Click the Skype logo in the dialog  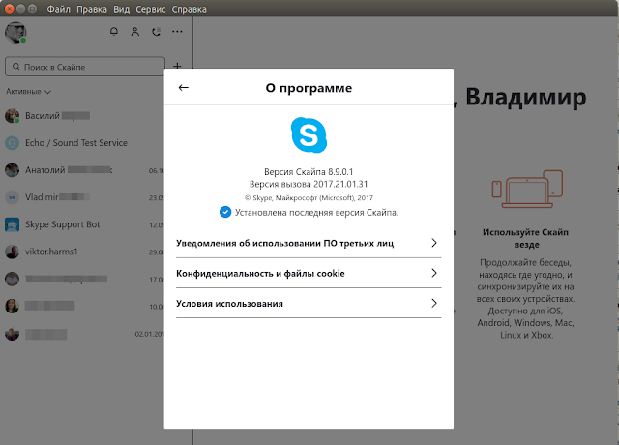(x=309, y=135)
